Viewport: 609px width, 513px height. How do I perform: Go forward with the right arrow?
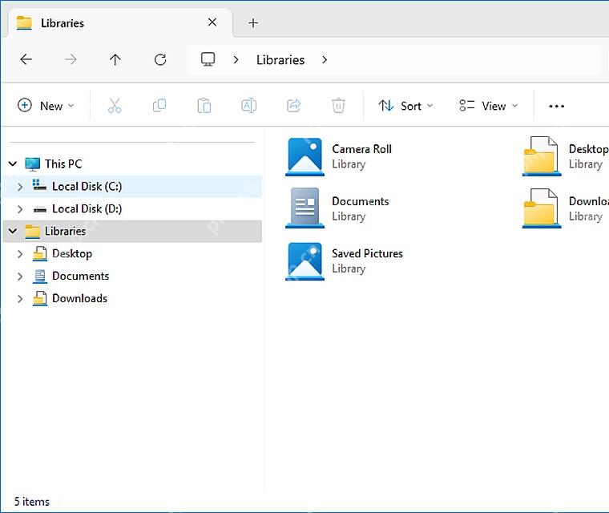71,59
